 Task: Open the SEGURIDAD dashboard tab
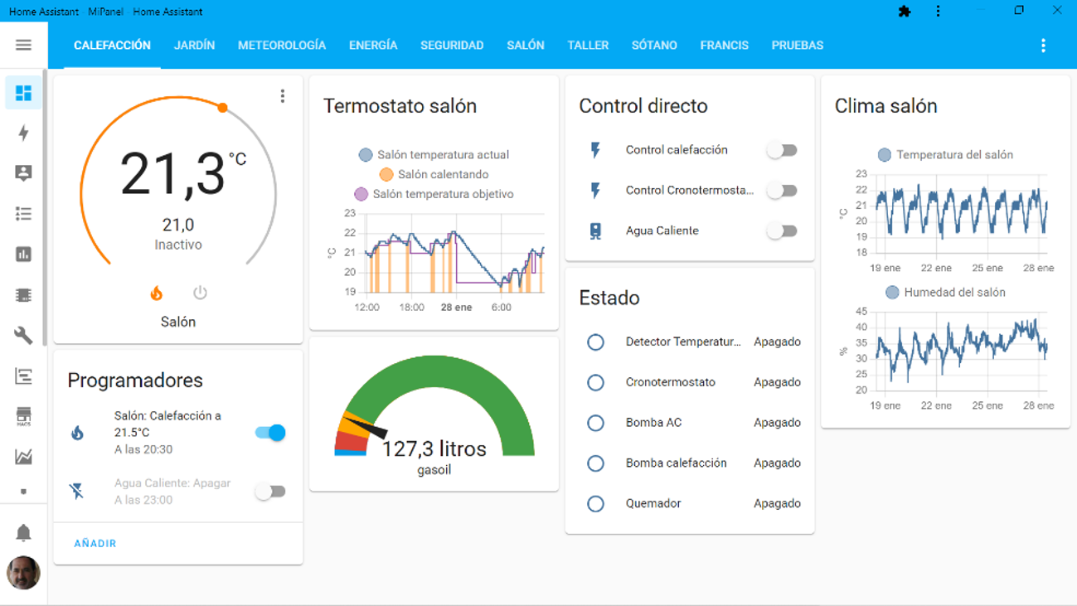[x=452, y=46]
